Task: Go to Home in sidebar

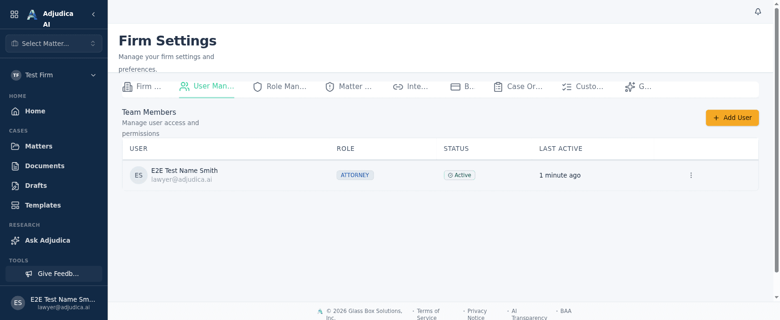Action: (54, 111)
